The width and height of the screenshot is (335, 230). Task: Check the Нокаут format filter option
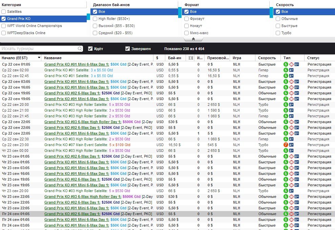(187, 26)
